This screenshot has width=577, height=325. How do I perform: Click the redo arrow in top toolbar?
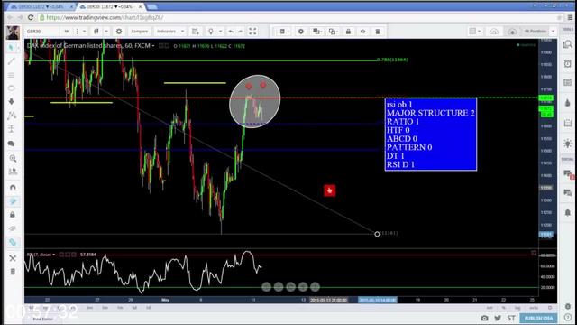point(241,32)
